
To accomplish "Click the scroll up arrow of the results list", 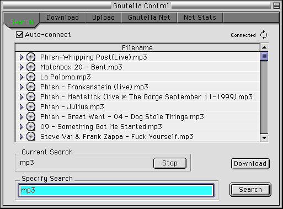I will (264, 47).
